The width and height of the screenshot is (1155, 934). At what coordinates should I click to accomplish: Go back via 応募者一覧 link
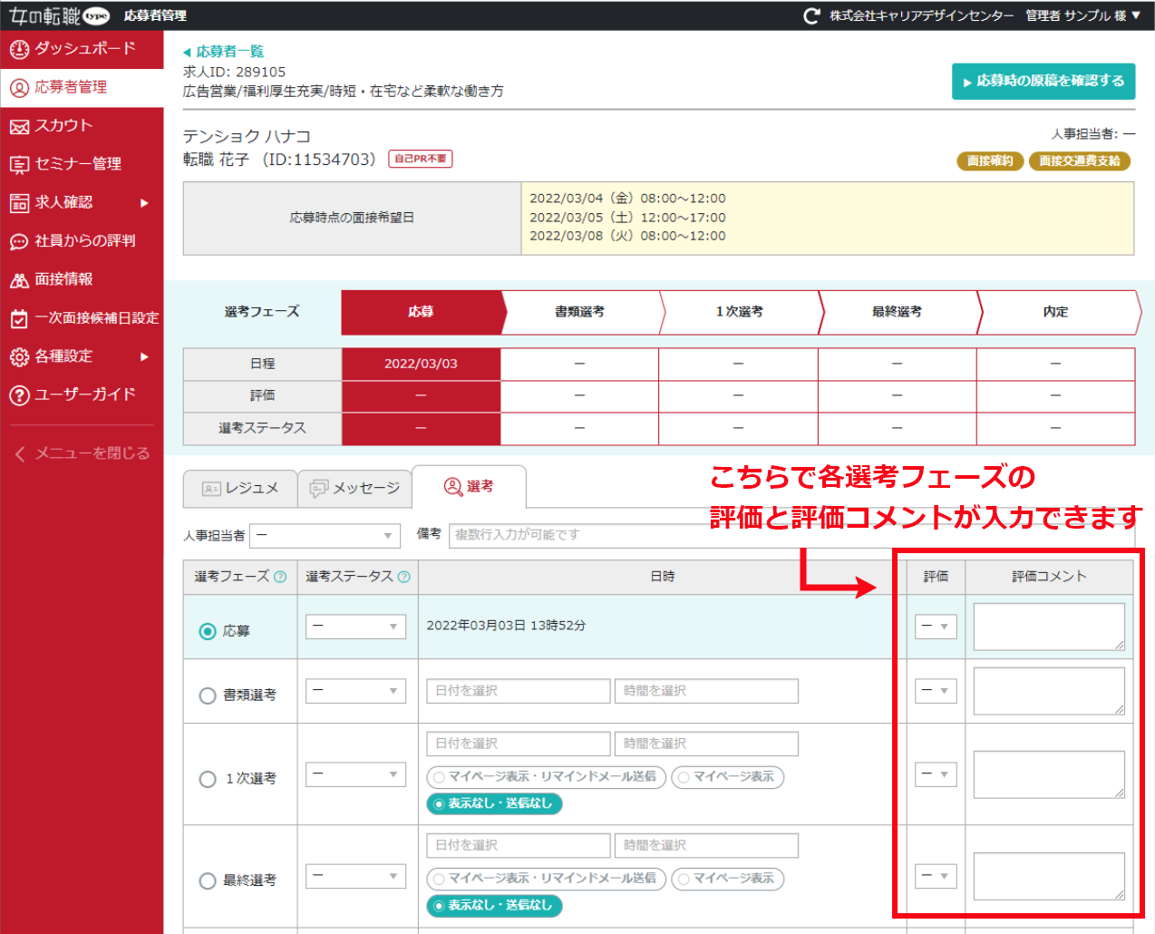(228, 52)
